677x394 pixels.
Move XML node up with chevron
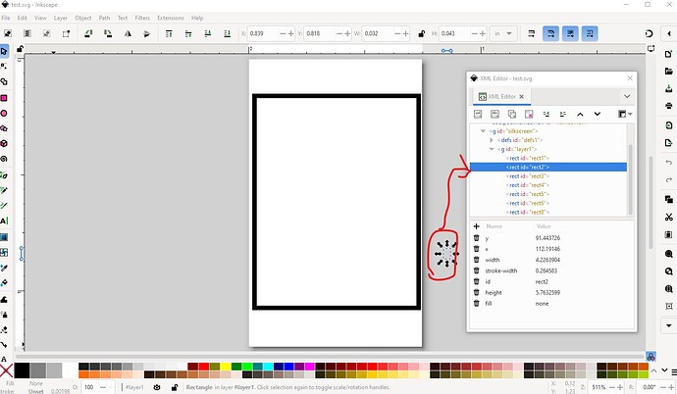tap(580, 115)
